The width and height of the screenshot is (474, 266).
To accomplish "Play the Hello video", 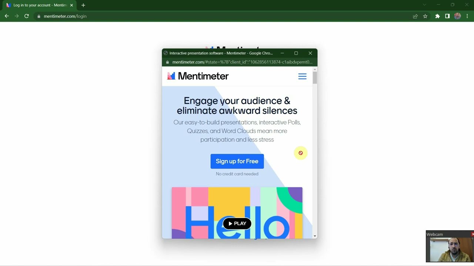I will click(x=237, y=224).
